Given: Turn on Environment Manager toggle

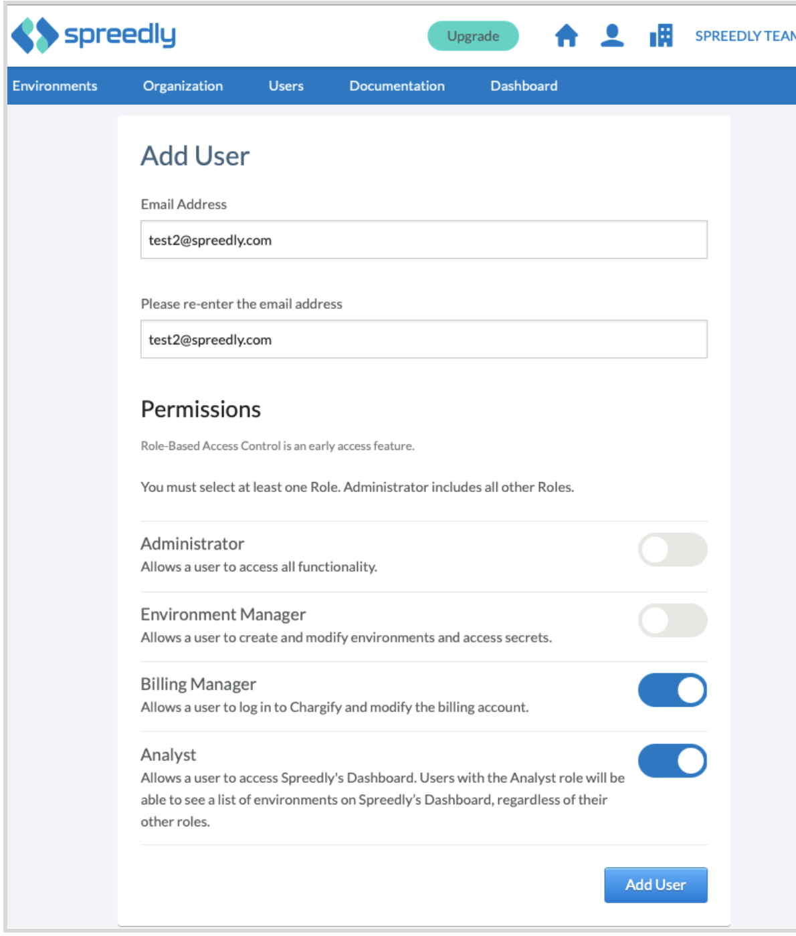Looking at the screenshot, I should (672, 620).
